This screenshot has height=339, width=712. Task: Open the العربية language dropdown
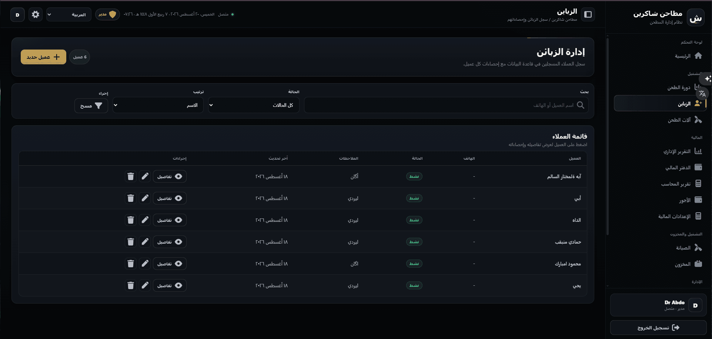click(x=68, y=15)
